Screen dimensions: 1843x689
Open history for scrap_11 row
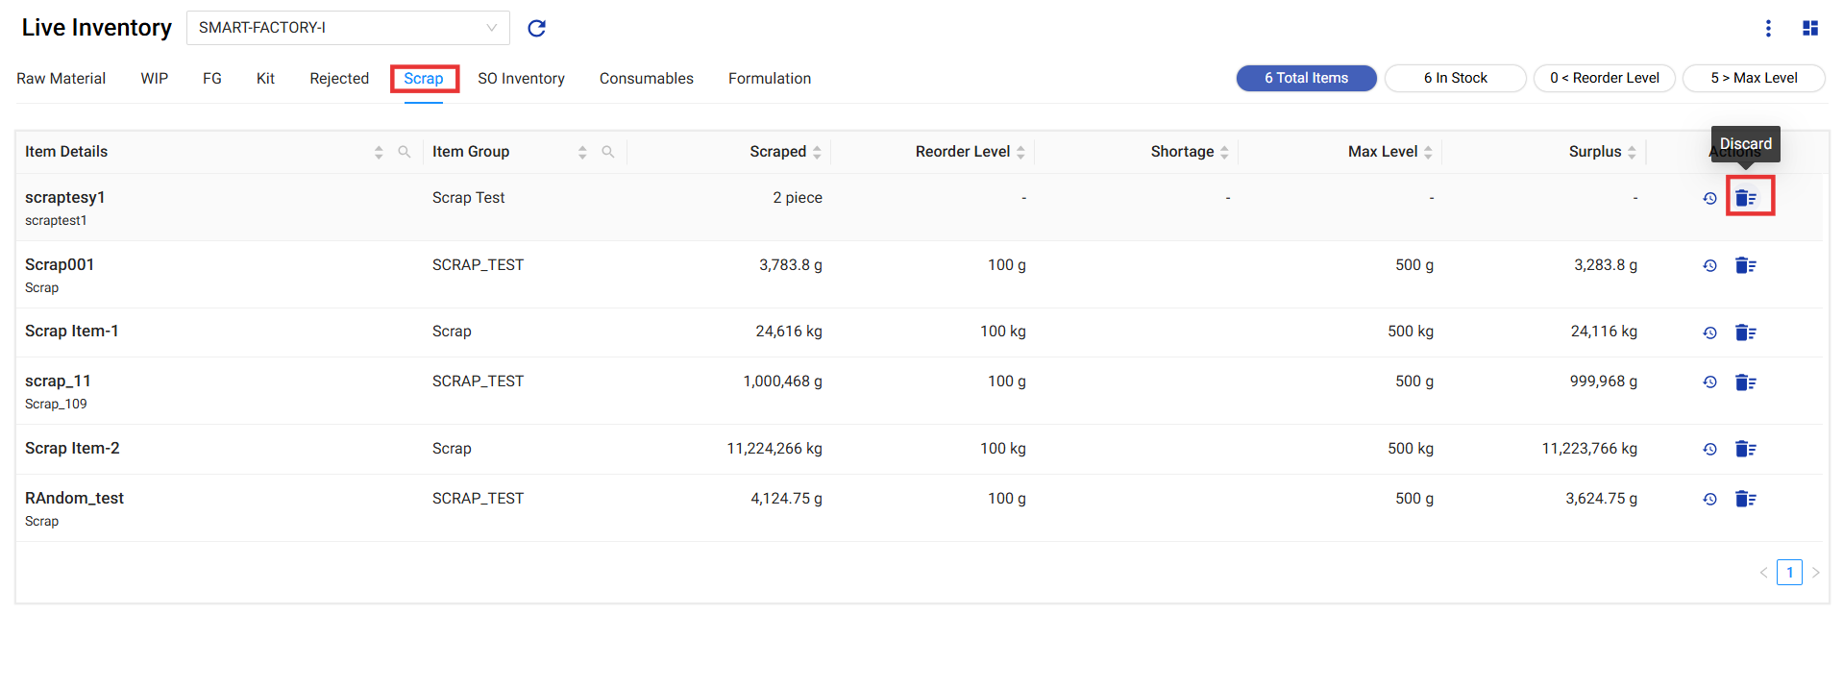coord(1709,382)
